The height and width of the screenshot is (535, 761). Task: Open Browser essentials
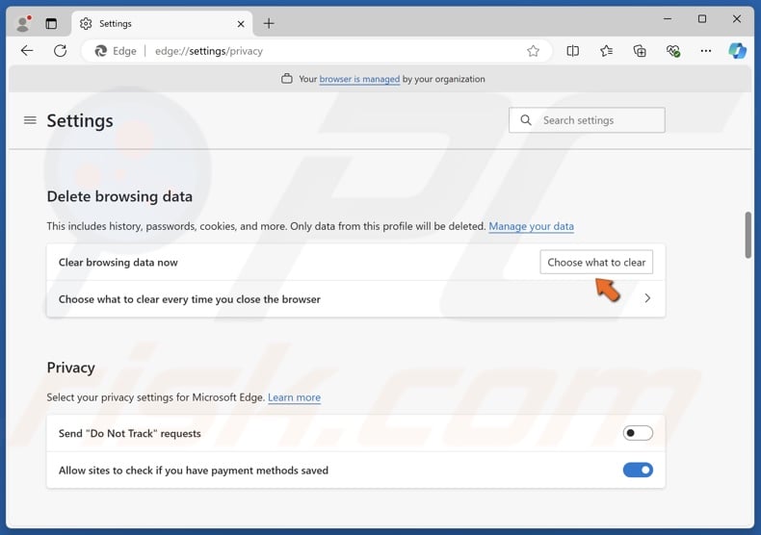672,51
